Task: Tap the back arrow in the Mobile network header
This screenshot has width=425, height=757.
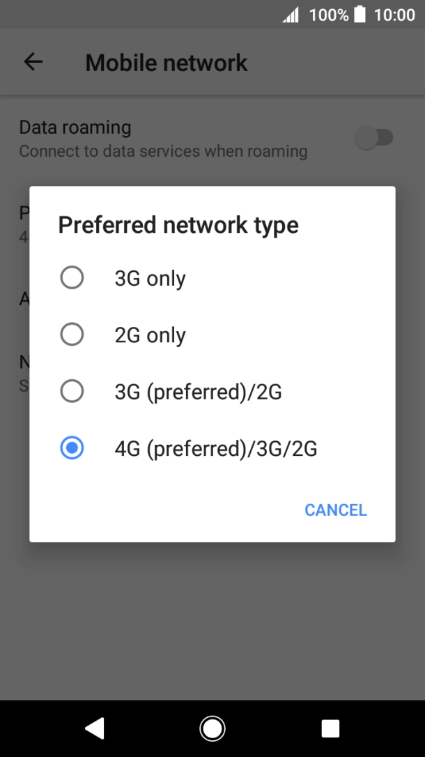Action: point(32,61)
